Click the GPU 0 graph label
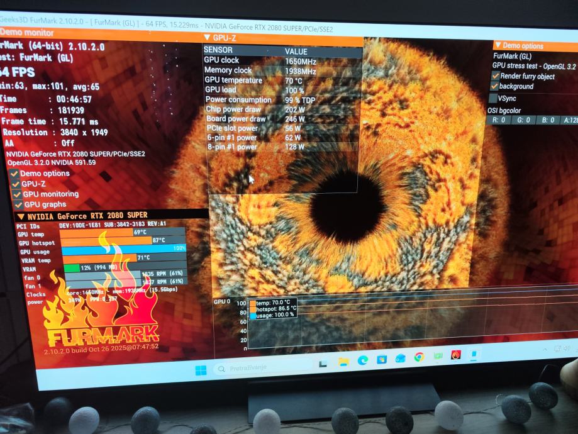Screen dimensions: 578x434 point(222,302)
